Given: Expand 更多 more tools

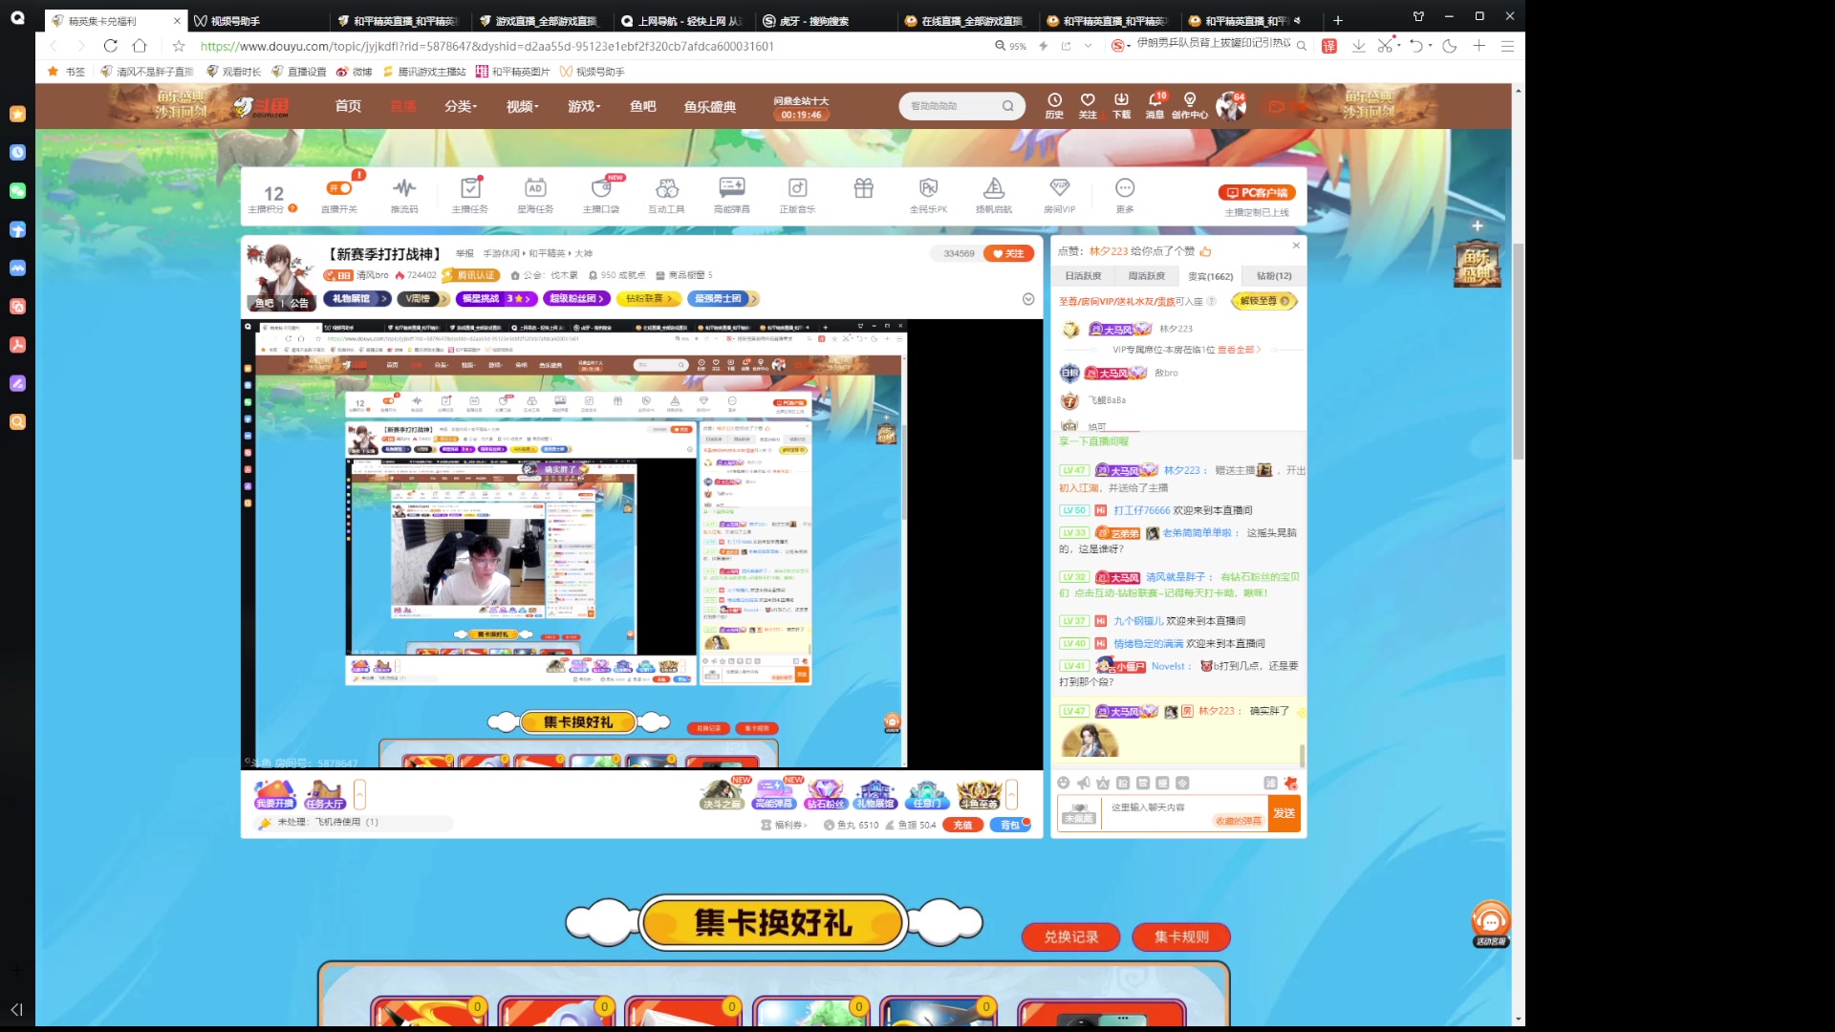Looking at the screenshot, I should click(1125, 194).
